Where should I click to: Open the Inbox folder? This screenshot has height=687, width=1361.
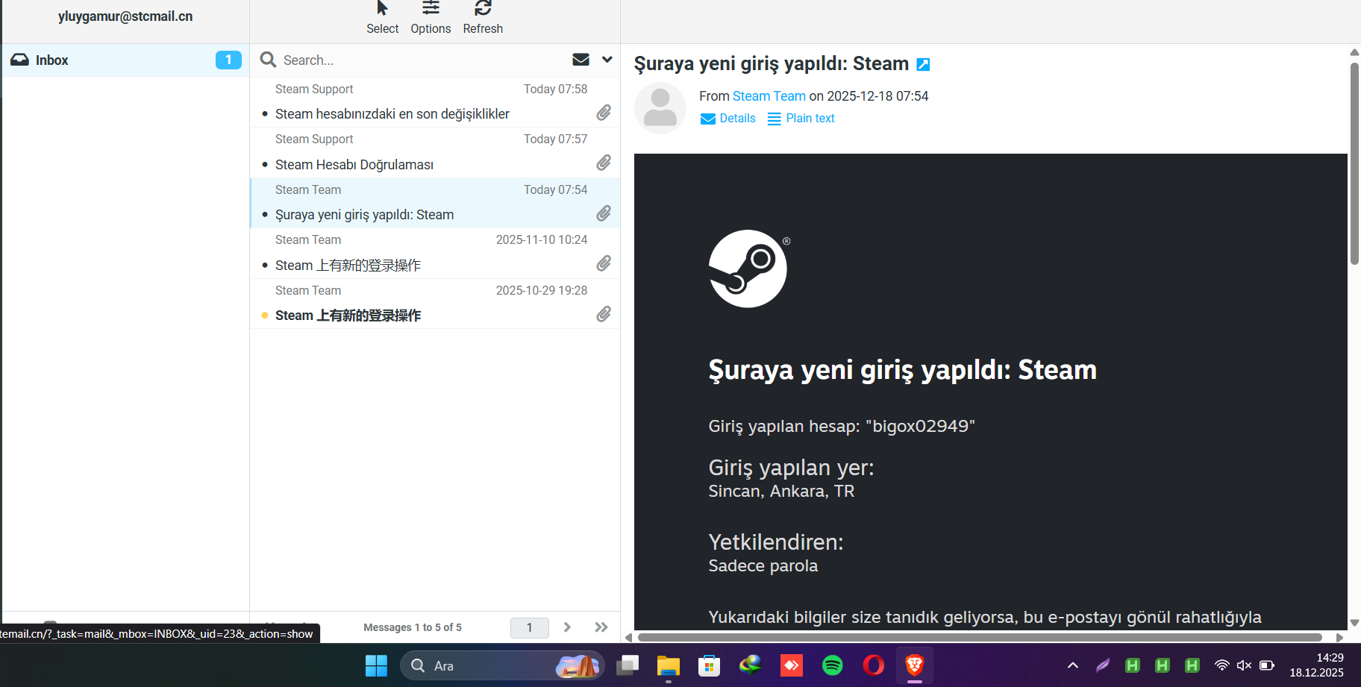125,60
